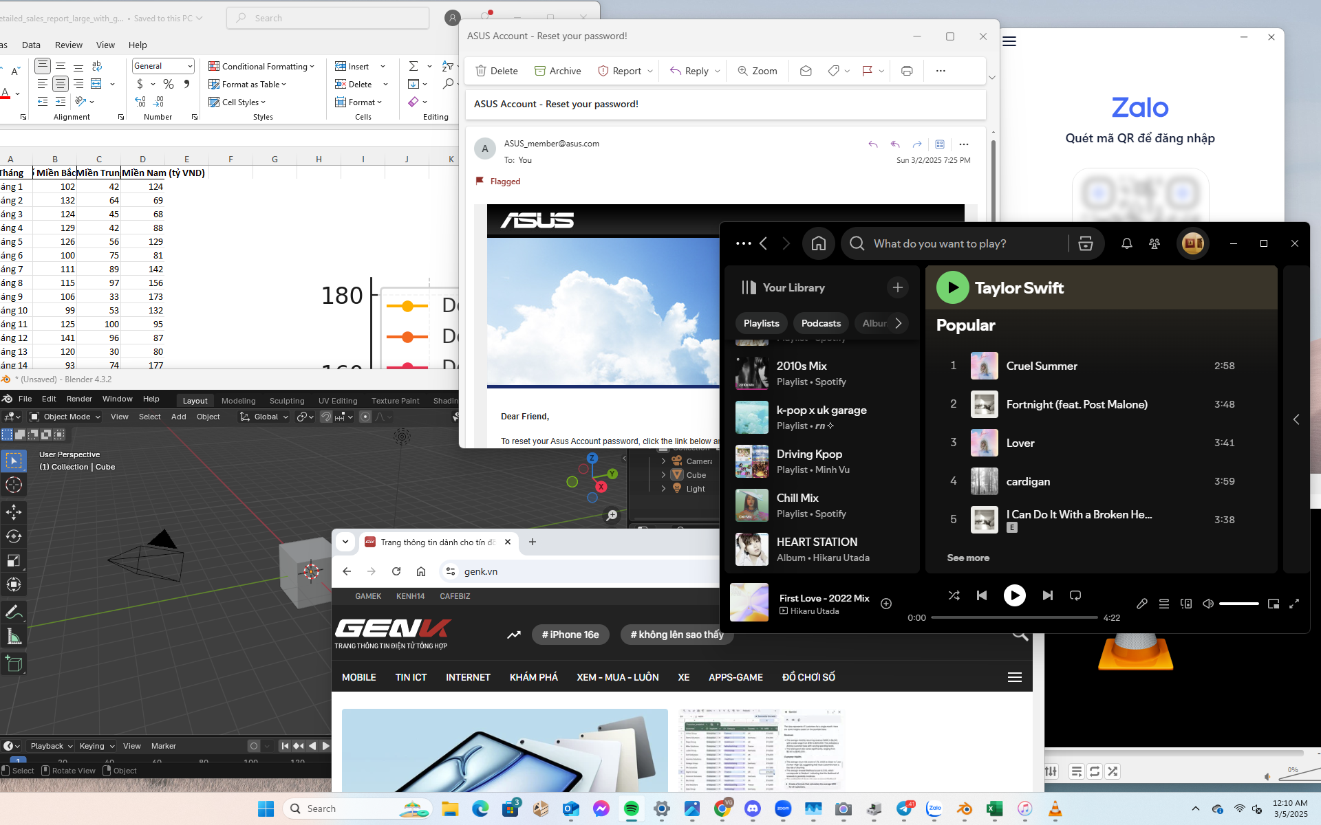
Task: Open Spotify miniplayer
Action: coord(1274,604)
